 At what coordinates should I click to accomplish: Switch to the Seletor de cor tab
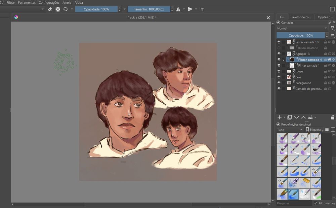point(301,17)
